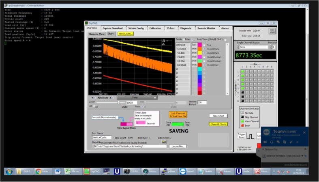
Task: Click the Clear All Charts button
Action: (218, 124)
